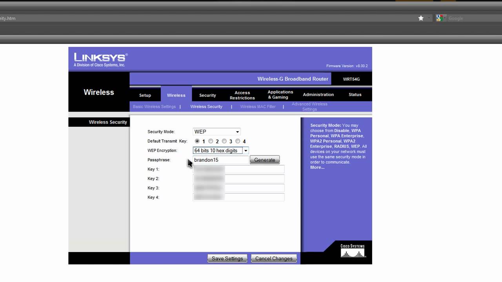Open the Security Mode WEP dropdown
This screenshot has height=282, width=502.
pos(216,132)
